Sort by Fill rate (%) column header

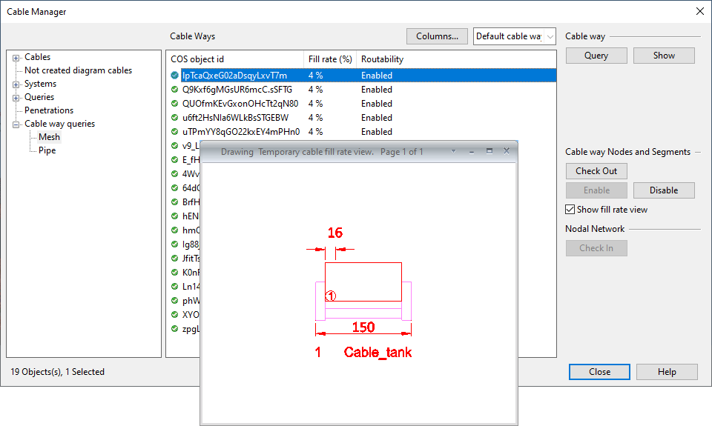tap(329, 59)
